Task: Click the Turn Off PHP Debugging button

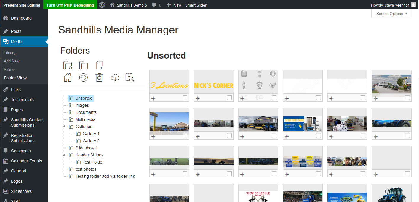Action: point(70,5)
